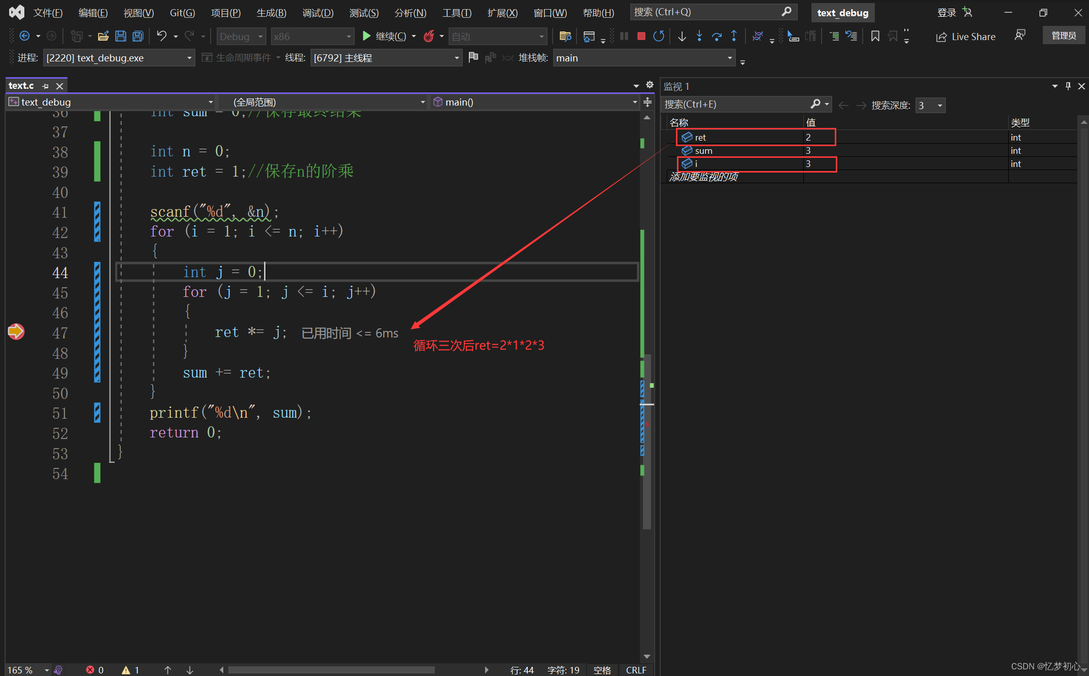
Task: Click the breakpoint arrow marker on line 47
Action: coord(16,332)
